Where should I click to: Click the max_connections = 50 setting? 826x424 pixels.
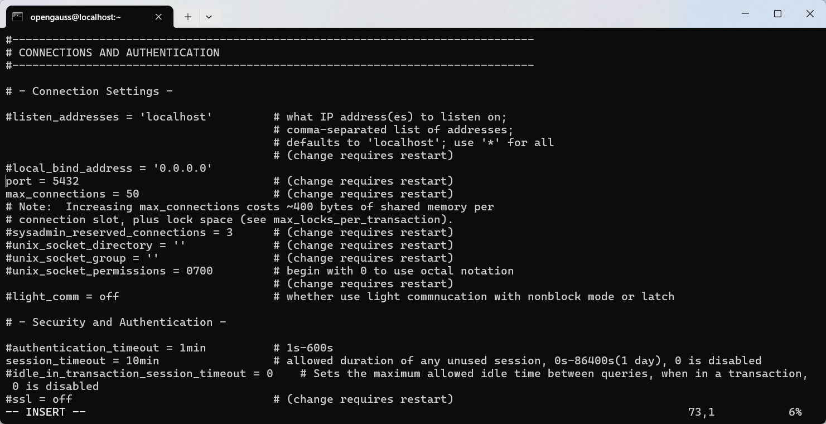coord(73,194)
